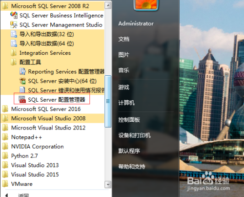The height and width of the screenshot is (197, 244).
Task: Click the user account picture thumbnail
Action: (146, 4)
